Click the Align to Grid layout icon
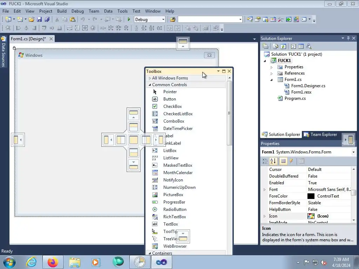This screenshot has height=269, width=359. click(x=8, y=28)
